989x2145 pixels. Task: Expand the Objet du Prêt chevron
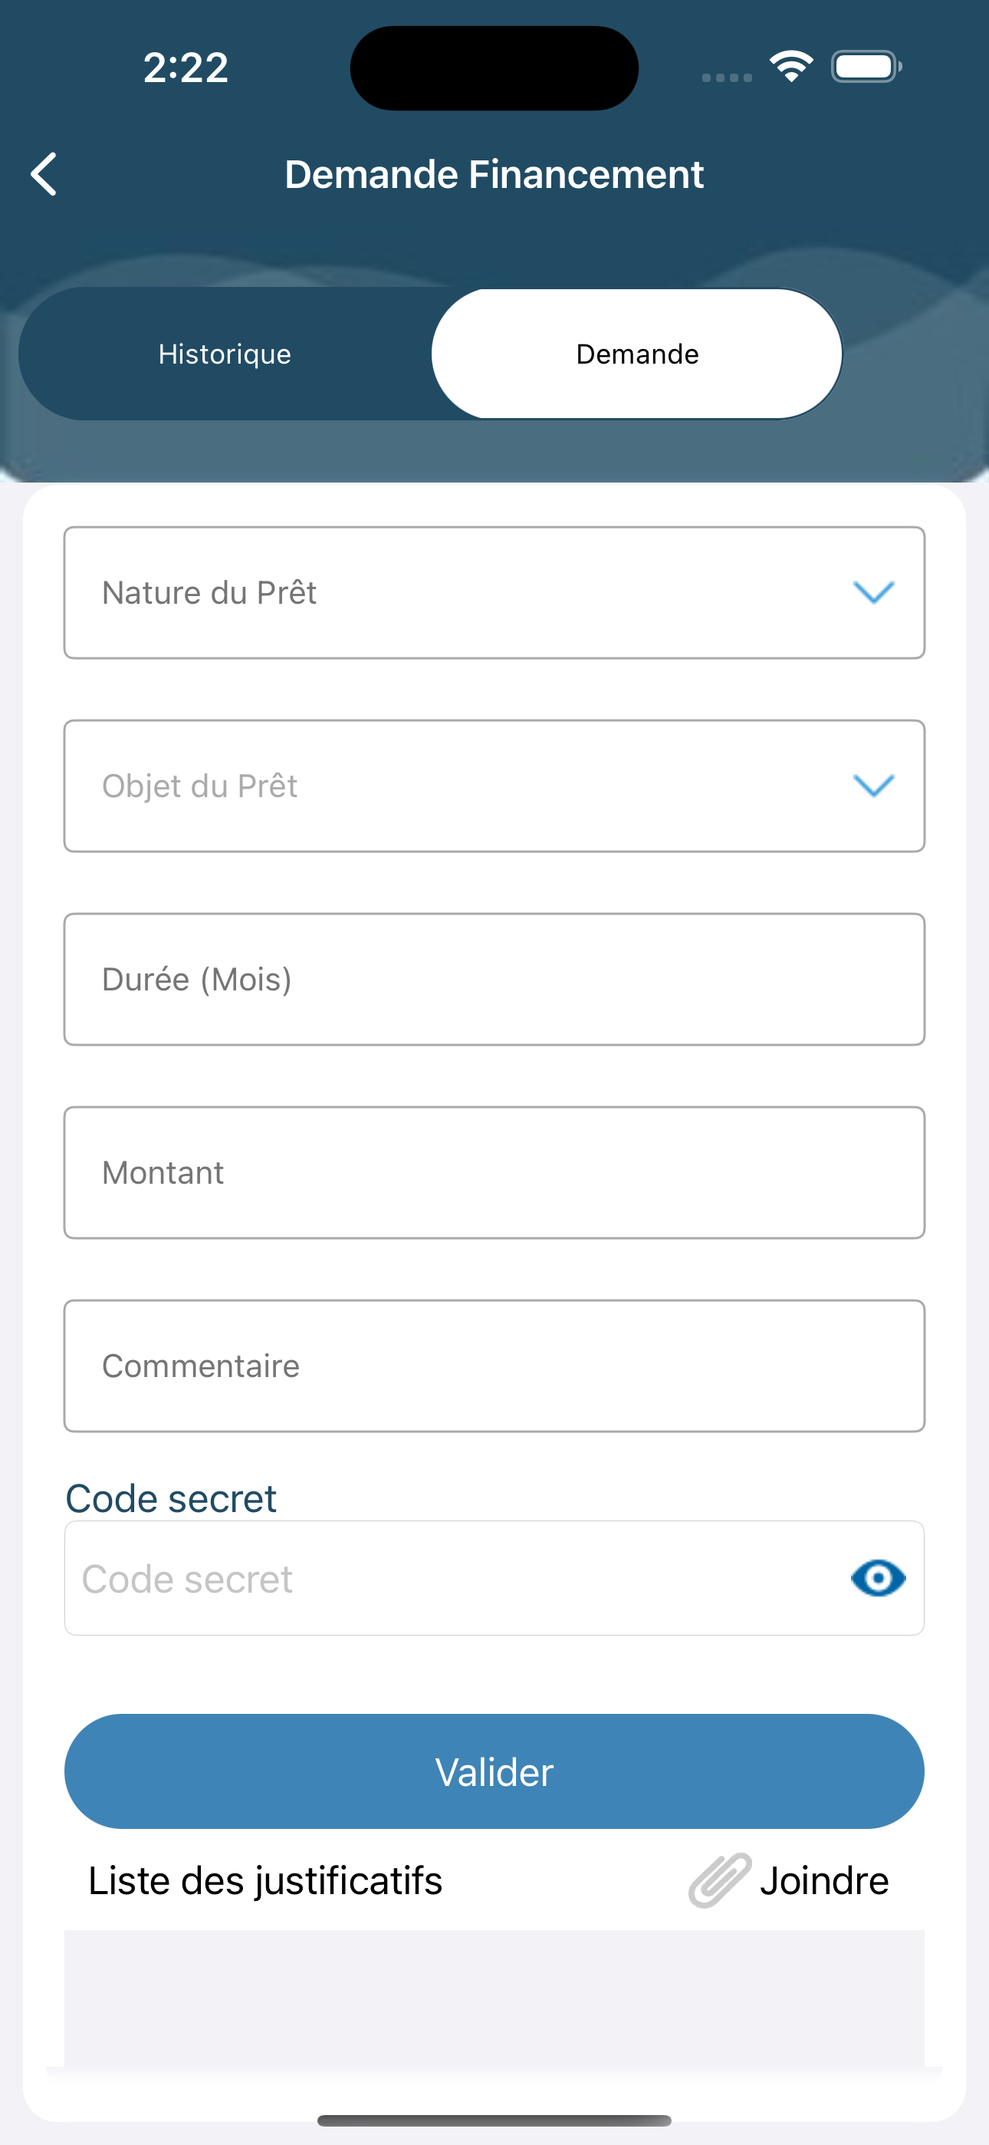874,786
